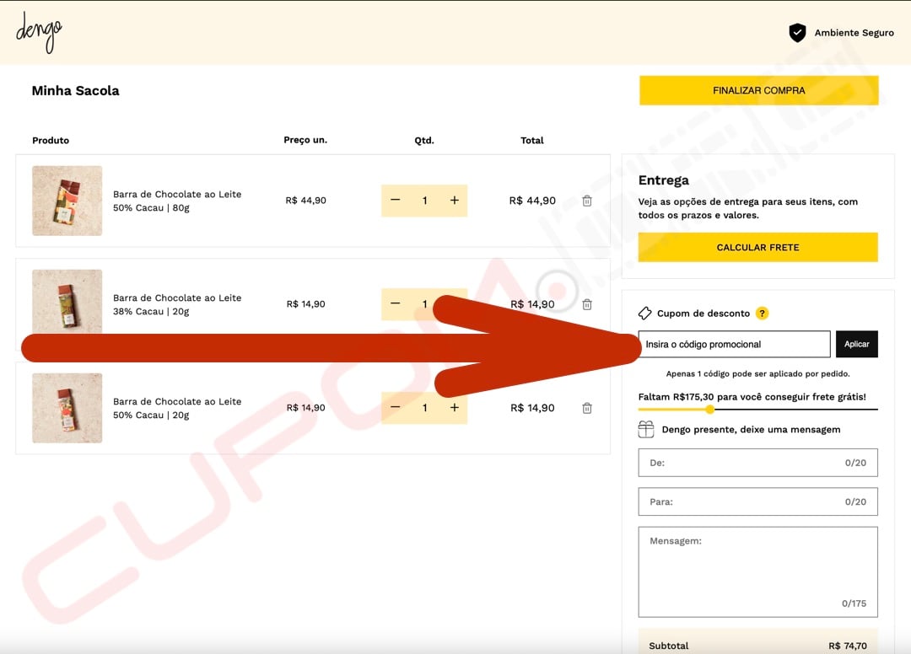Image resolution: width=911 pixels, height=654 pixels.
Task: Decrease quantity of 50% Cacau 80g bar
Action: (396, 201)
